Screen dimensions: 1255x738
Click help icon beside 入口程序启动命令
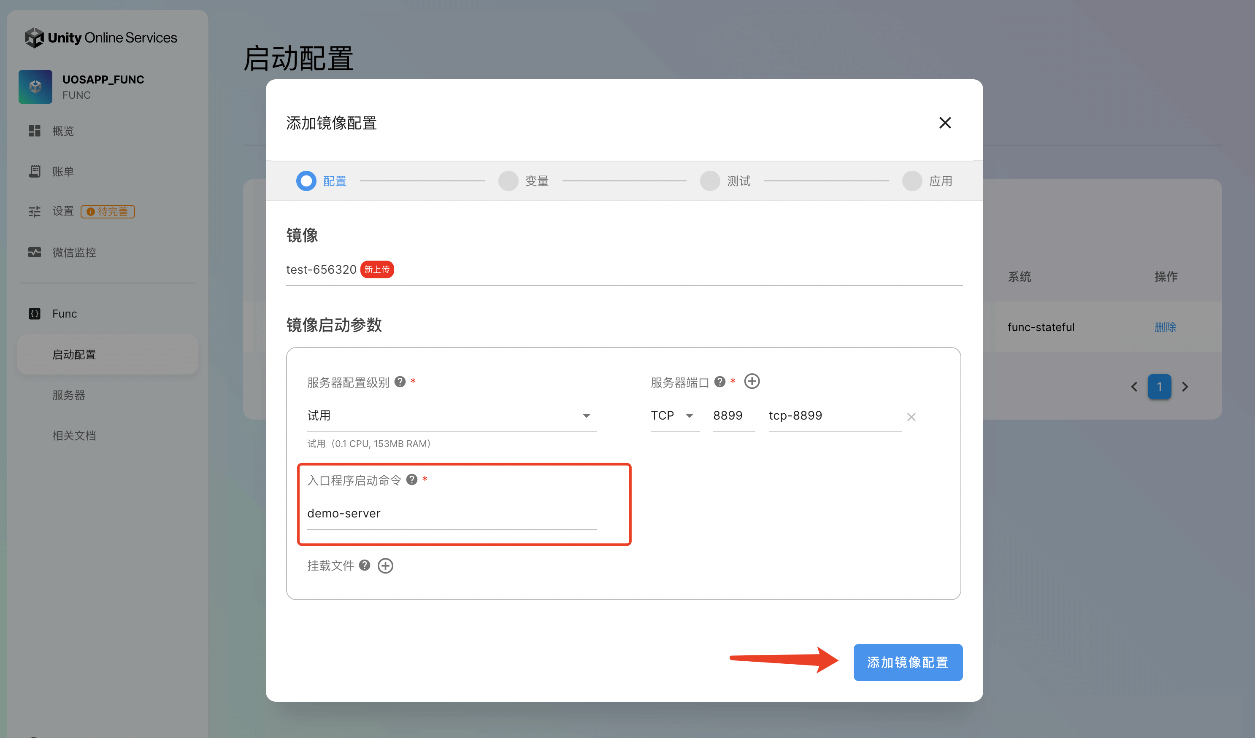411,480
